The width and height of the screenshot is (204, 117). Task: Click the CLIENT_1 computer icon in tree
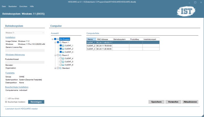coord(63,45)
